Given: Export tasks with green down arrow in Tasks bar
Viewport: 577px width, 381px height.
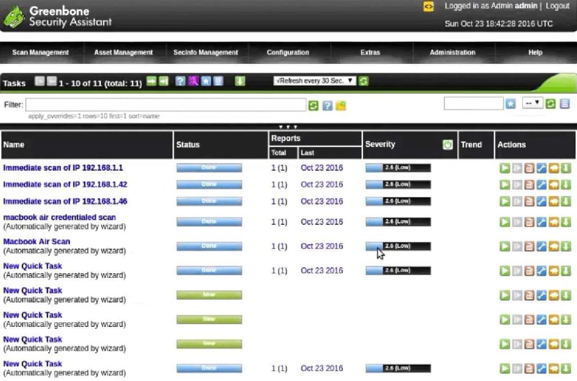Looking at the screenshot, I should [x=240, y=81].
